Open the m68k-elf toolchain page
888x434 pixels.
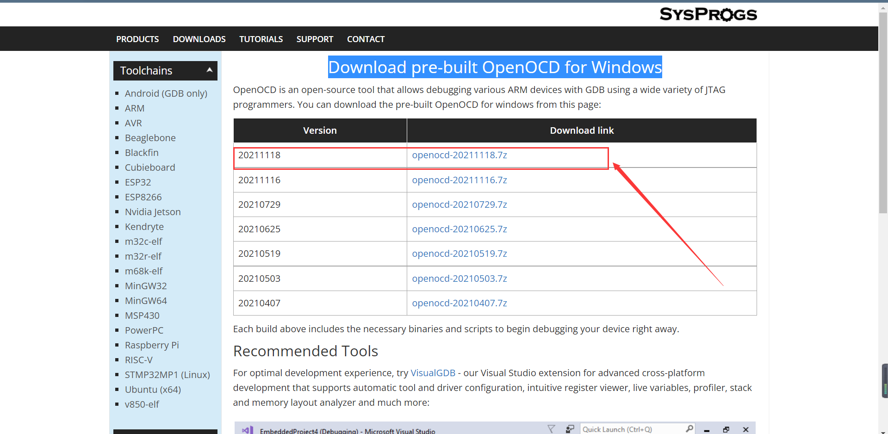(x=144, y=271)
